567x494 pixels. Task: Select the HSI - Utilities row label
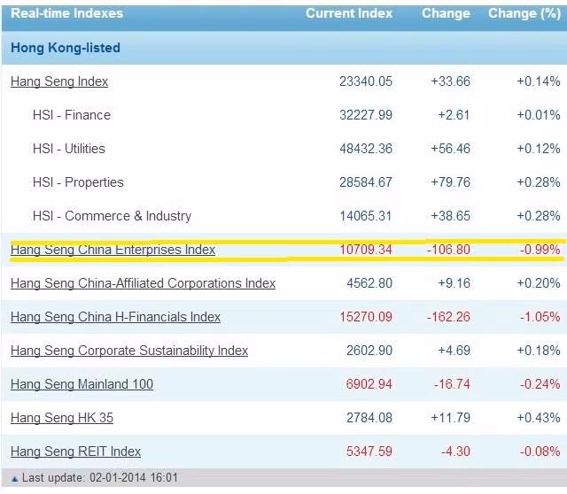click(69, 149)
